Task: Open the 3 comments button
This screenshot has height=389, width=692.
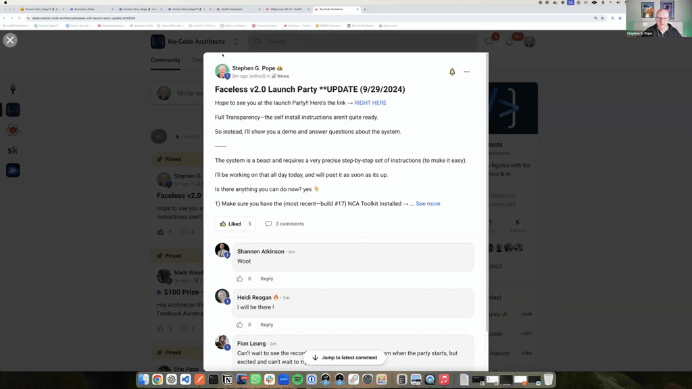Action: tap(285, 224)
